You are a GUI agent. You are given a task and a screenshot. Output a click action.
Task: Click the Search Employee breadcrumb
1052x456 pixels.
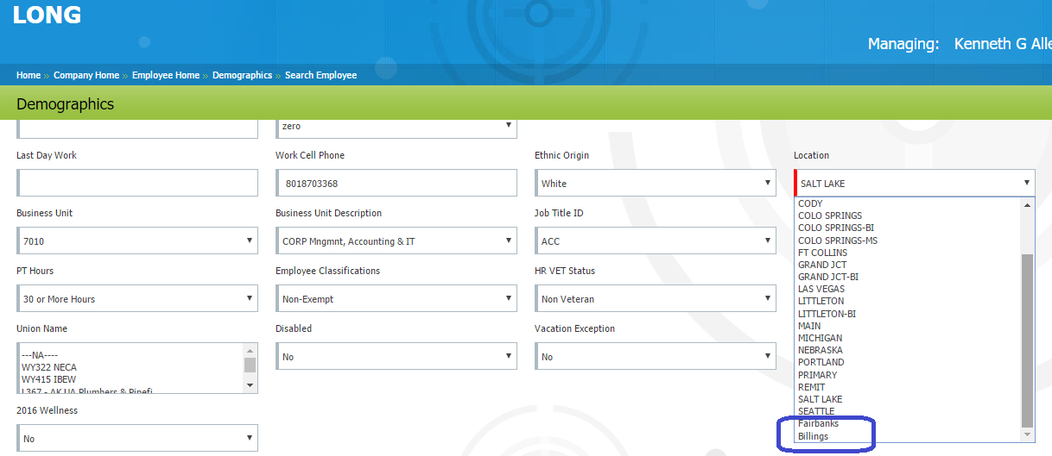(x=320, y=76)
